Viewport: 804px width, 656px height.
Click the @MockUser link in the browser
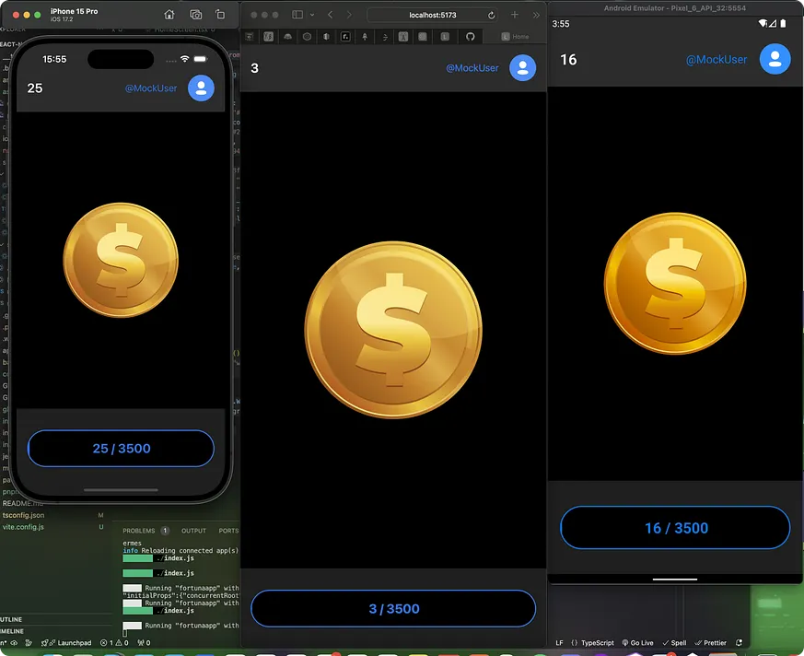472,67
